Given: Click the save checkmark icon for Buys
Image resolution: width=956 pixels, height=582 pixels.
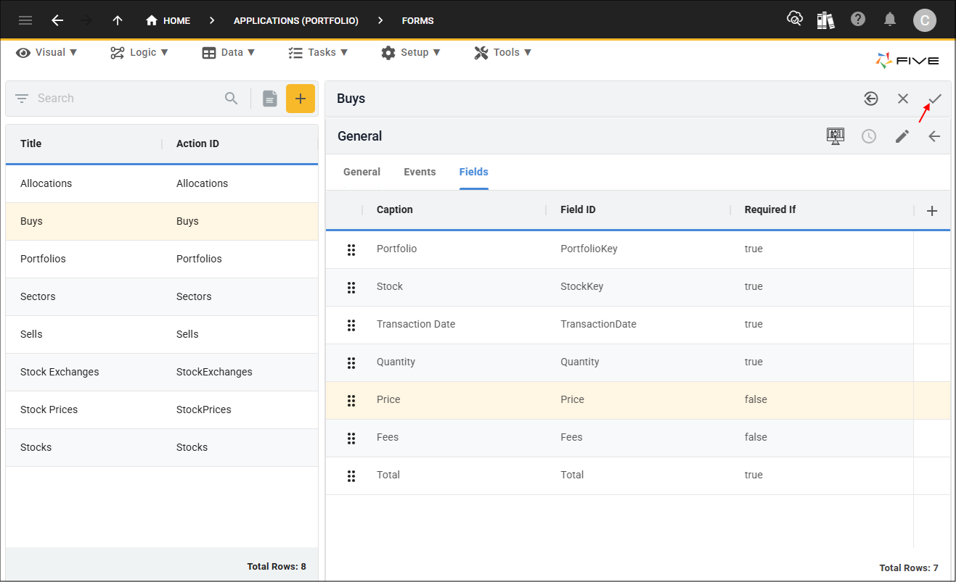Looking at the screenshot, I should tap(934, 99).
